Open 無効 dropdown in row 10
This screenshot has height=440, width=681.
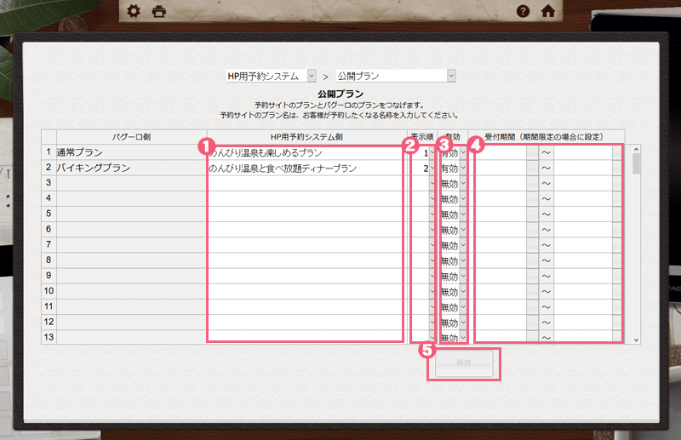tap(463, 291)
